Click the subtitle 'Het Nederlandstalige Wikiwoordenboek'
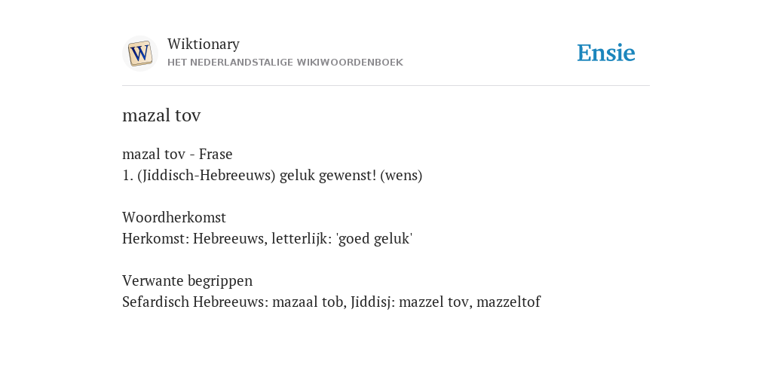 coord(285,63)
